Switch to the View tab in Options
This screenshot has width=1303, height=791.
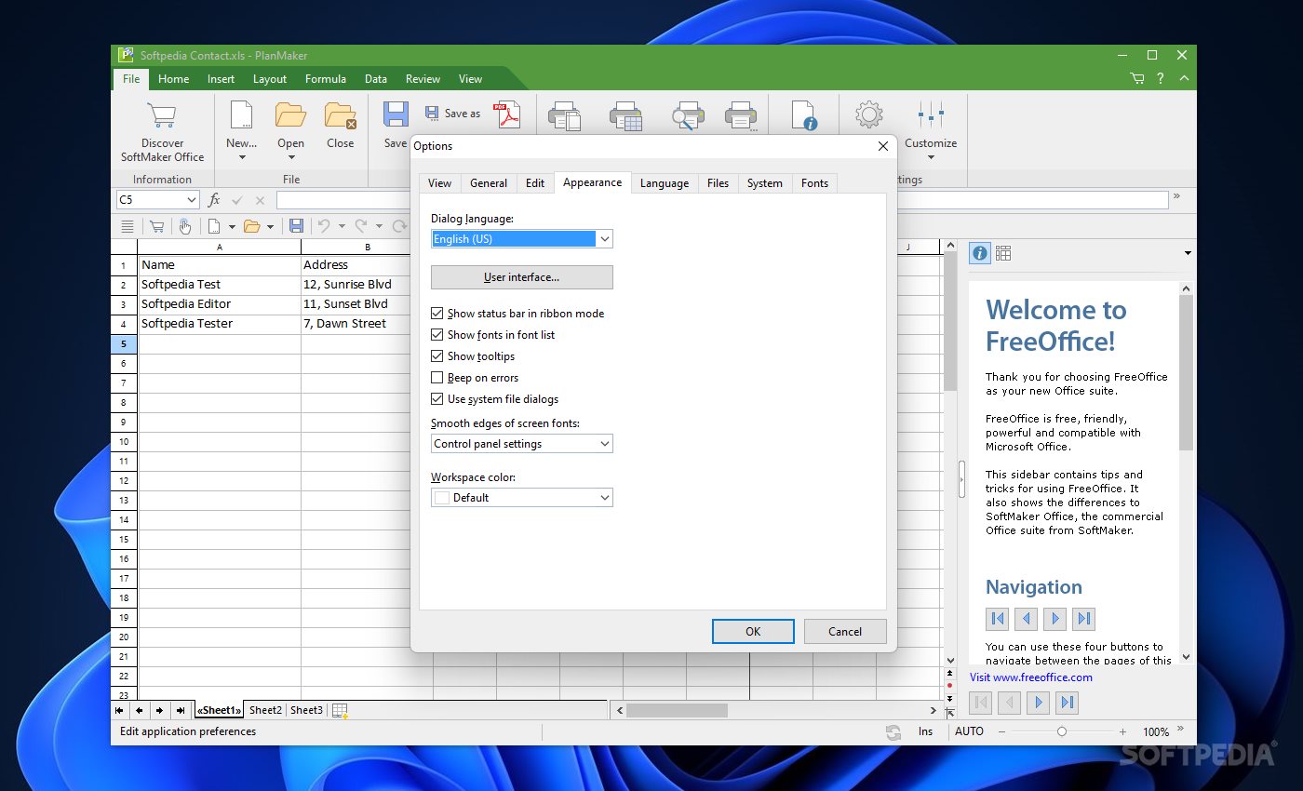tap(439, 183)
